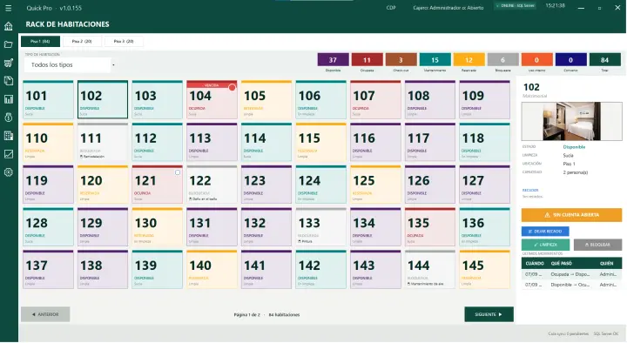The height and width of the screenshot is (343, 627).
Task: Click the red alert circle on room 104
Action: (x=232, y=87)
